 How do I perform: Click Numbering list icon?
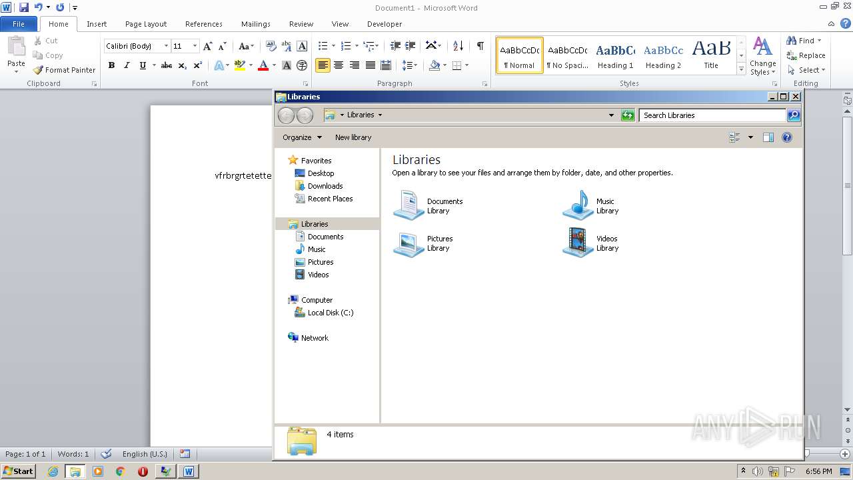pos(345,46)
